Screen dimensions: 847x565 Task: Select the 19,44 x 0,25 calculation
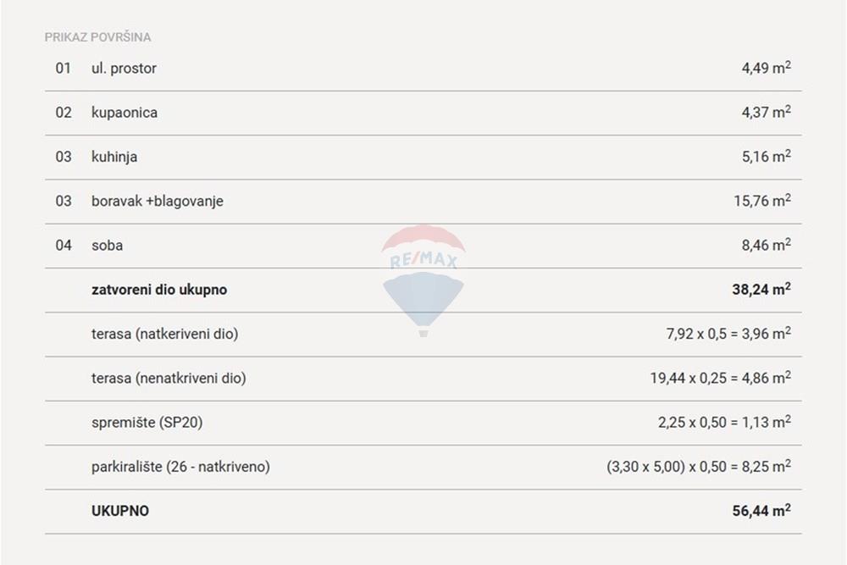point(688,378)
